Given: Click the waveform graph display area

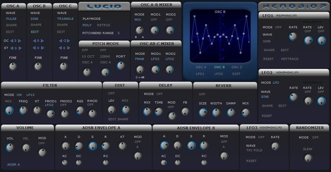Looking at the screenshot, I should coord(220,36).
